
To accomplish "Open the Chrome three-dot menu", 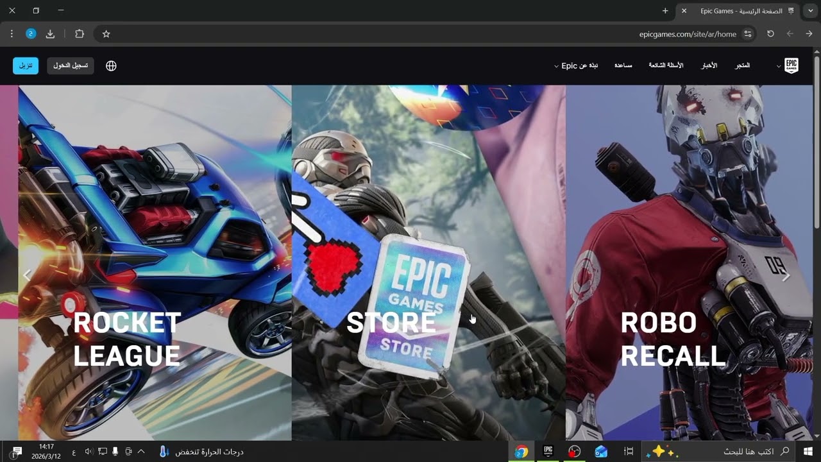I will pos(12,34).
